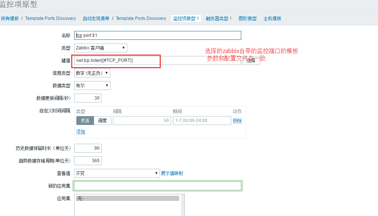Click the 选择 button next to the key field
This screenshot has width=378, height=216.
click(251, 61)
